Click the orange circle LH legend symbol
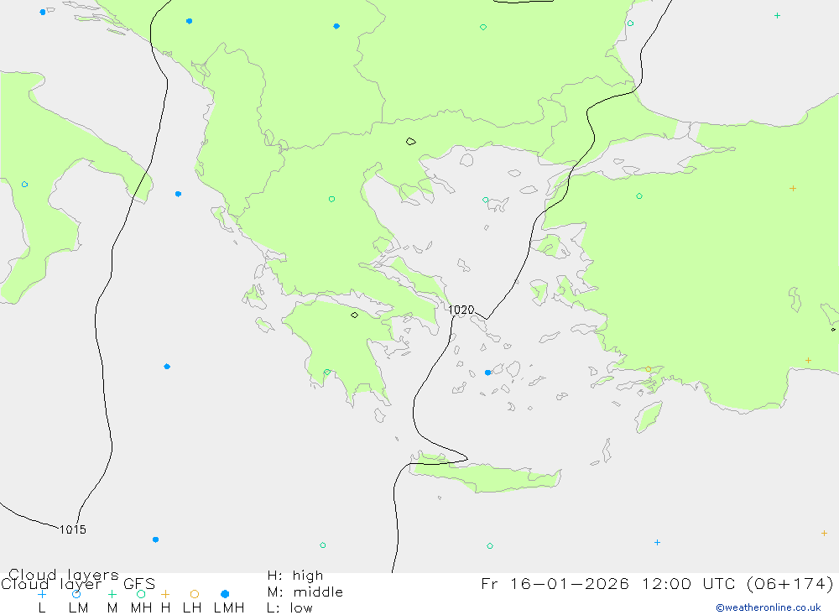 point(195,594)
